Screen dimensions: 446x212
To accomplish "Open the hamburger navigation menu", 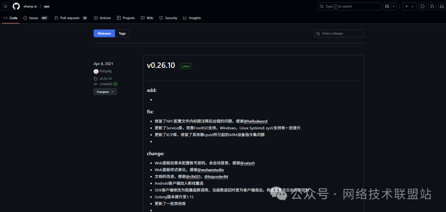I will point(6,6).
